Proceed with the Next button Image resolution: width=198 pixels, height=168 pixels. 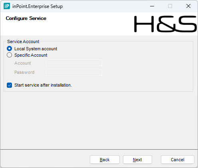point(137,160)
